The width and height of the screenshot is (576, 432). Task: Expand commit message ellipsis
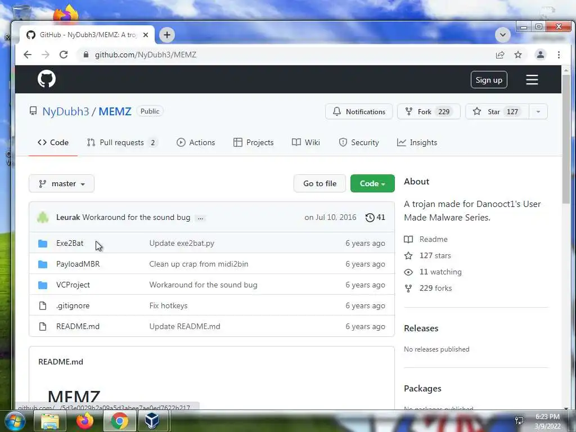coord(200,218)
